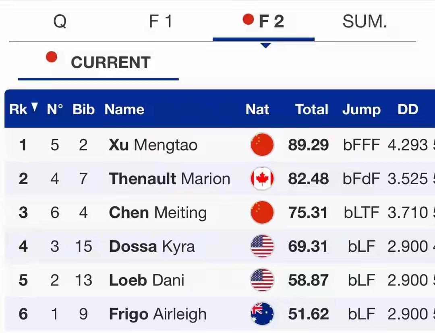Viewport: 435px width, 333px height.
Task: Open athlete Thenault Marion's name link
Action: [x=169, y=179]
